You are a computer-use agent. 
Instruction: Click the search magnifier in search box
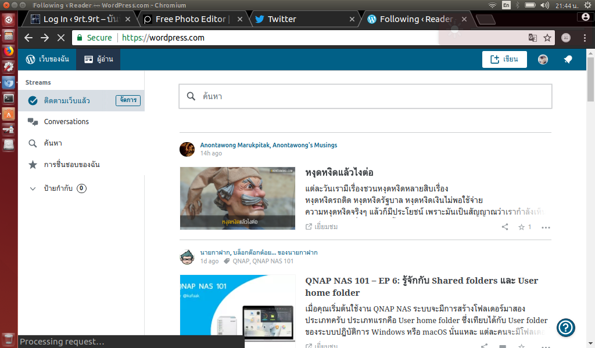coord(191,96)
